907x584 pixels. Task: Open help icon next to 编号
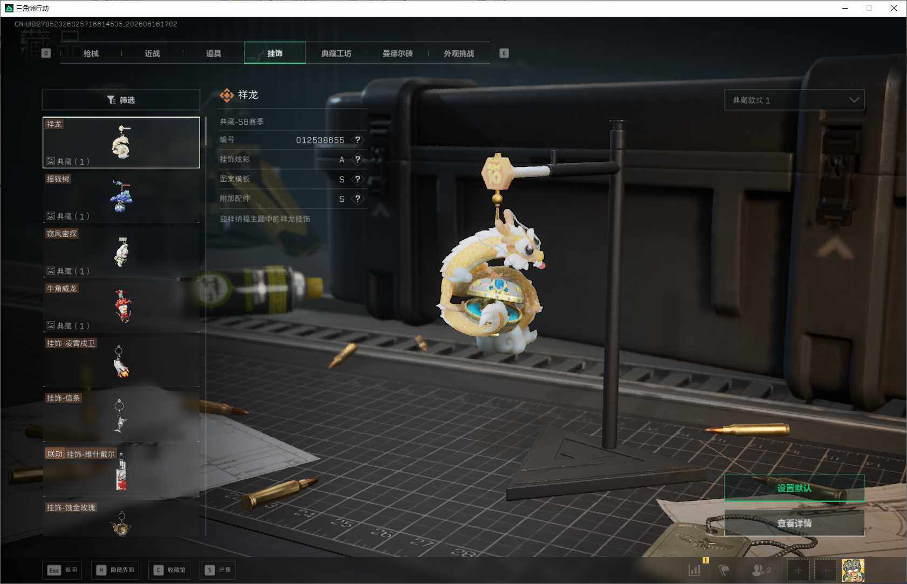click(x=358, y=140)
